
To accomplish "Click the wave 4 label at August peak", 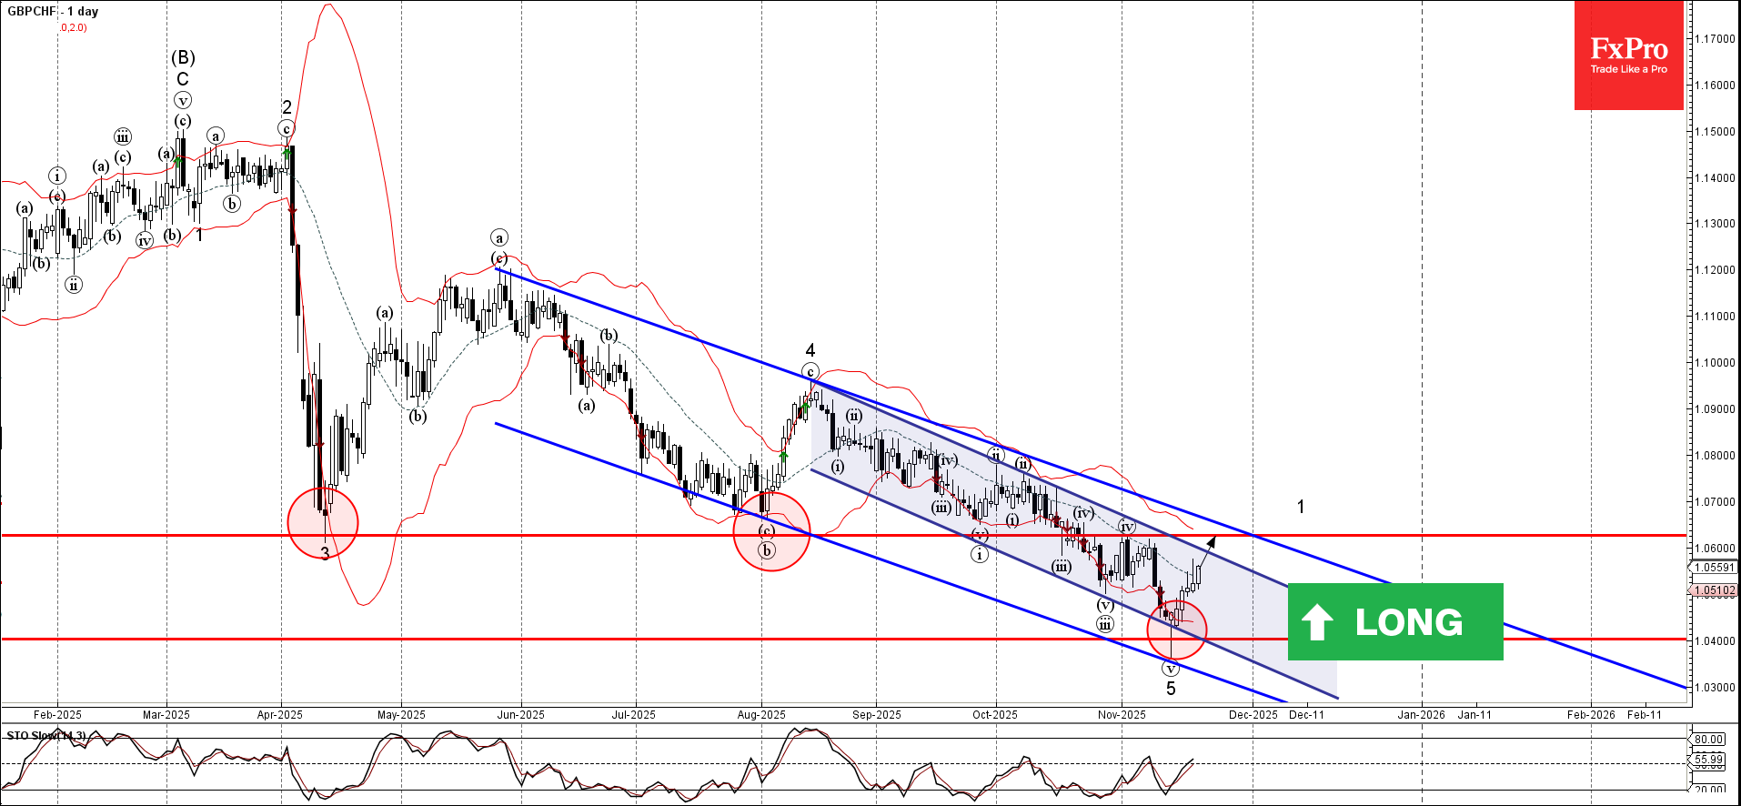I will tap(810, 350).
